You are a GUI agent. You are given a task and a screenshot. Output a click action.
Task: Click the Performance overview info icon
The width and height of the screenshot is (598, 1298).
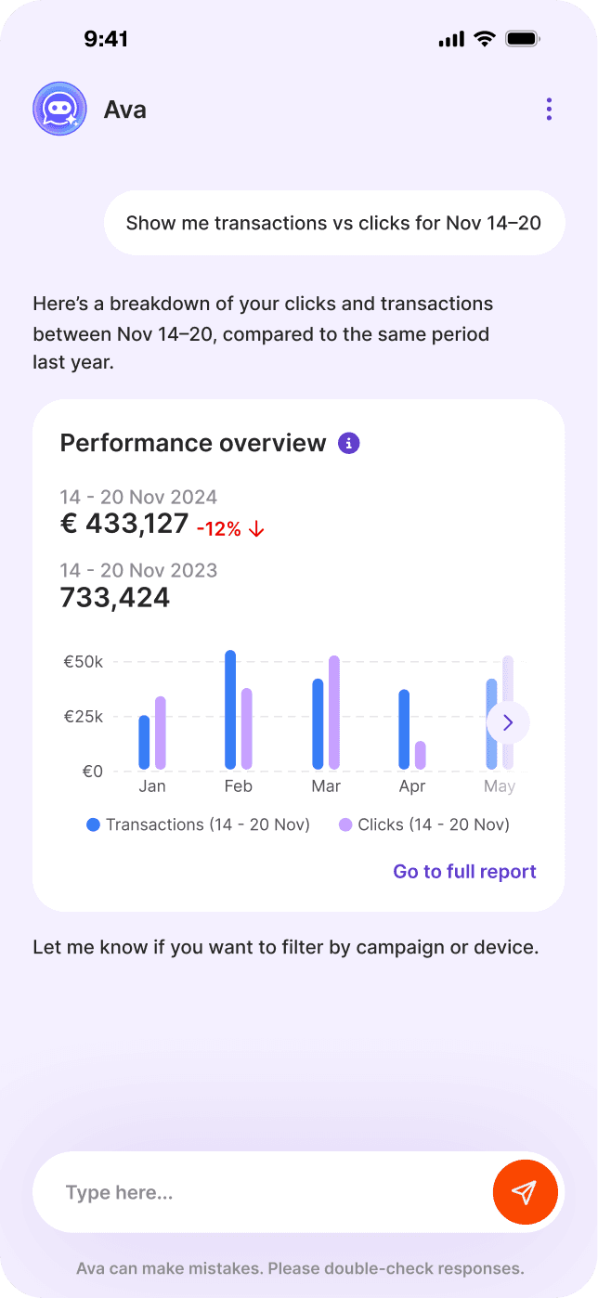pyautogui.click(x=347, y=443)
